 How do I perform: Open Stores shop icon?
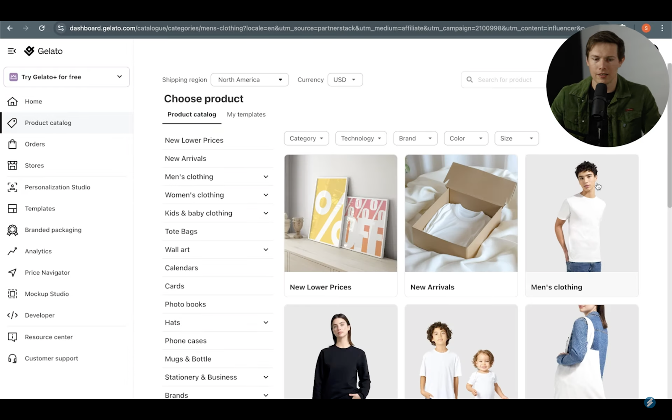13,165
